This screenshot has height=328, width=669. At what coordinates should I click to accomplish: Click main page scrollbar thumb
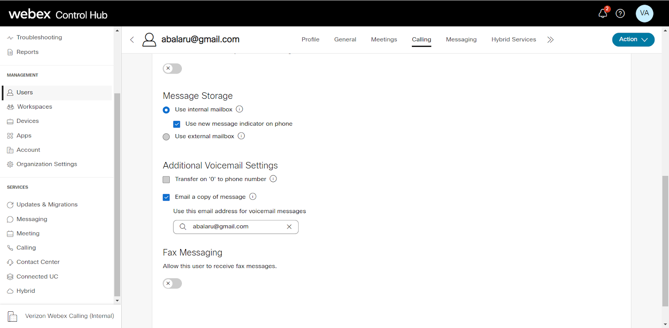point(665,241)
